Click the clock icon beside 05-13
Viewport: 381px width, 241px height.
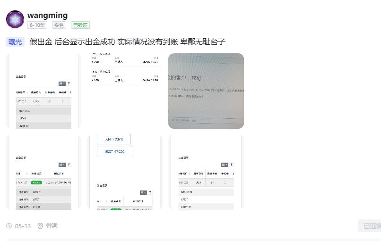coord(9,226)
